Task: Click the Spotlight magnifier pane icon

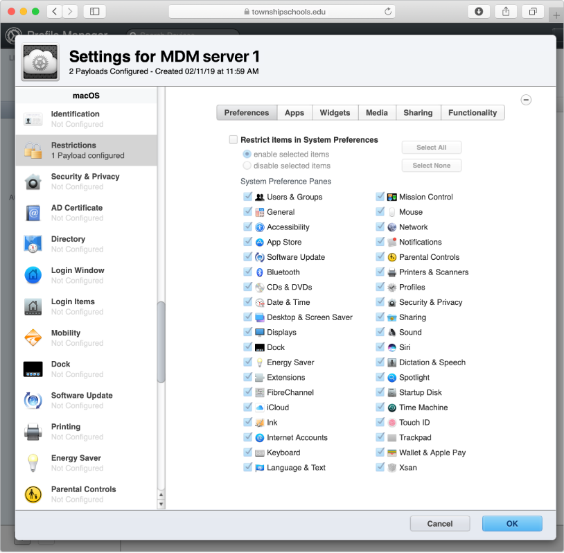Action: [x=391, y=378]
